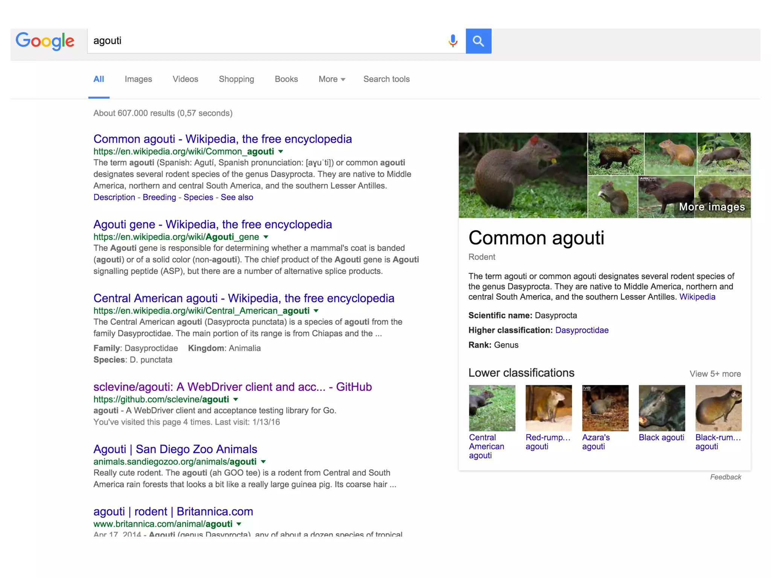771x578 pixels.
Task: Open the Agouti gene Wikipedia result
Action: [212, 224]
